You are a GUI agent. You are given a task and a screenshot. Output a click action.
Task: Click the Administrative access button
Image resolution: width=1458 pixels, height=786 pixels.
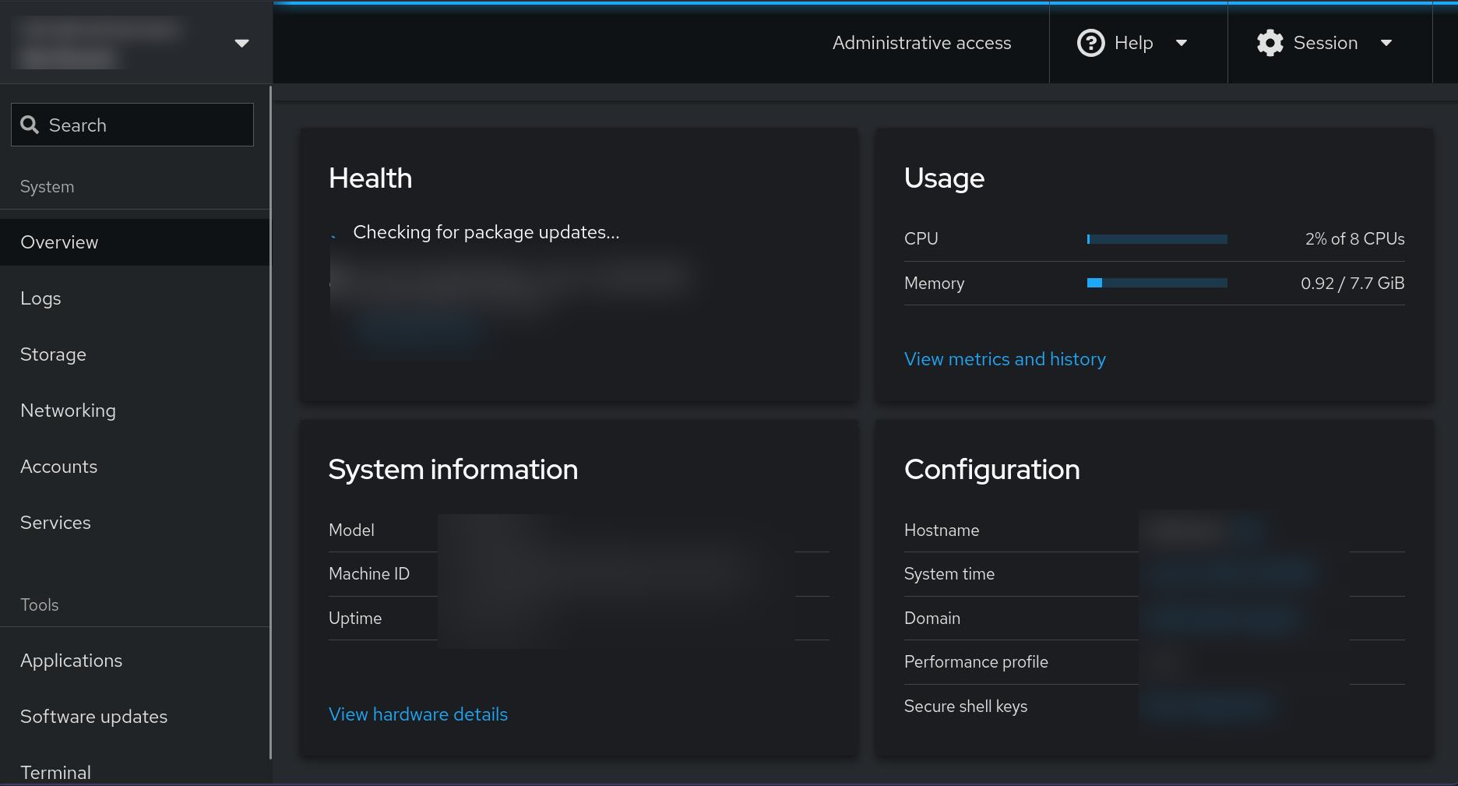coord(921,43)
